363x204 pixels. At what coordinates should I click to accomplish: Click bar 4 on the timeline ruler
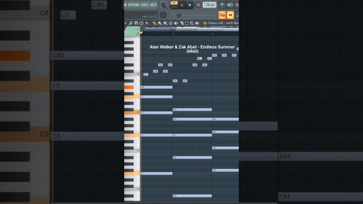[212, 34]
